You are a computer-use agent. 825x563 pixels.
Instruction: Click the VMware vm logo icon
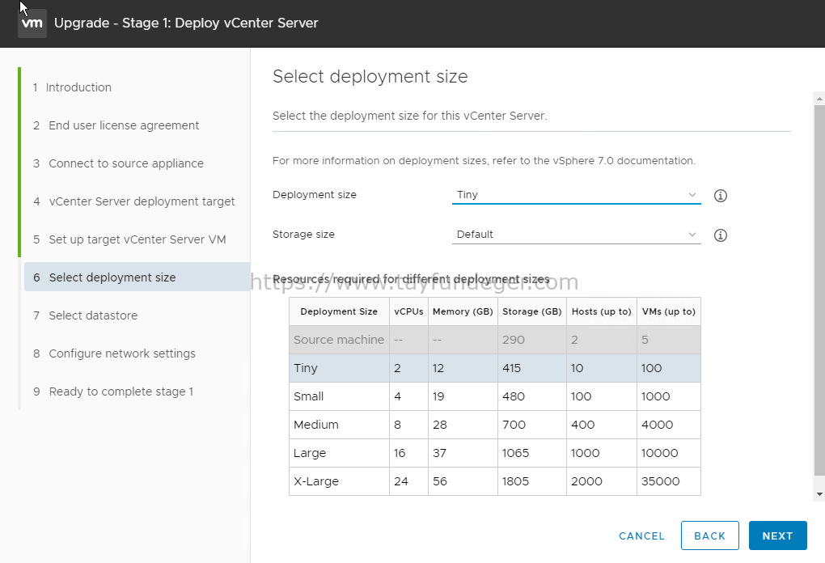point(32,23)
